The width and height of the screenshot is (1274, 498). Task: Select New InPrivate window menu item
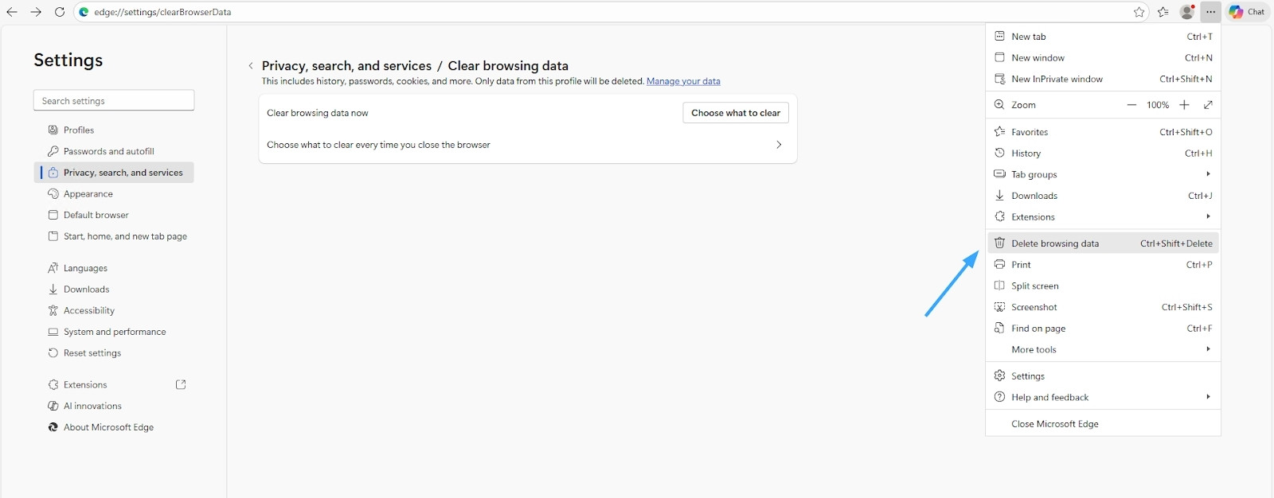(x=1103, y=79)
